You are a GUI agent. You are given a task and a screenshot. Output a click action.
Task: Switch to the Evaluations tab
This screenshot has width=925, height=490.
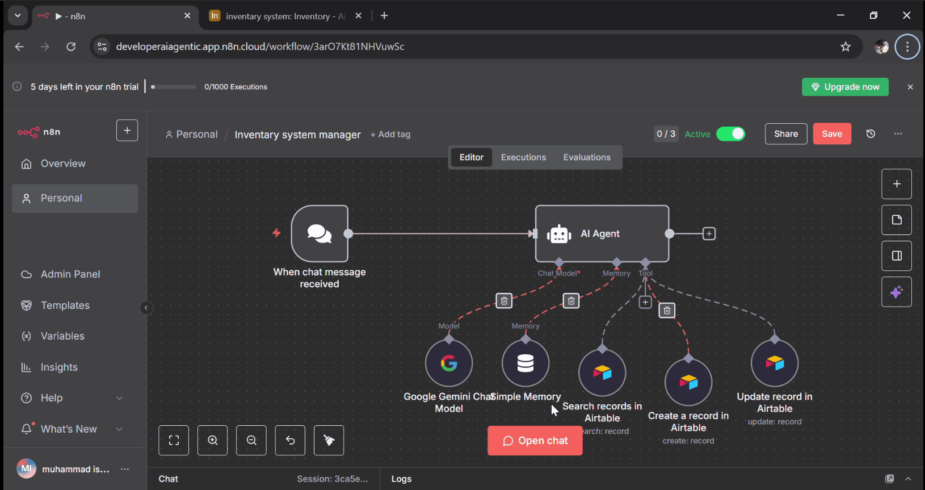(x=587, y=157)
